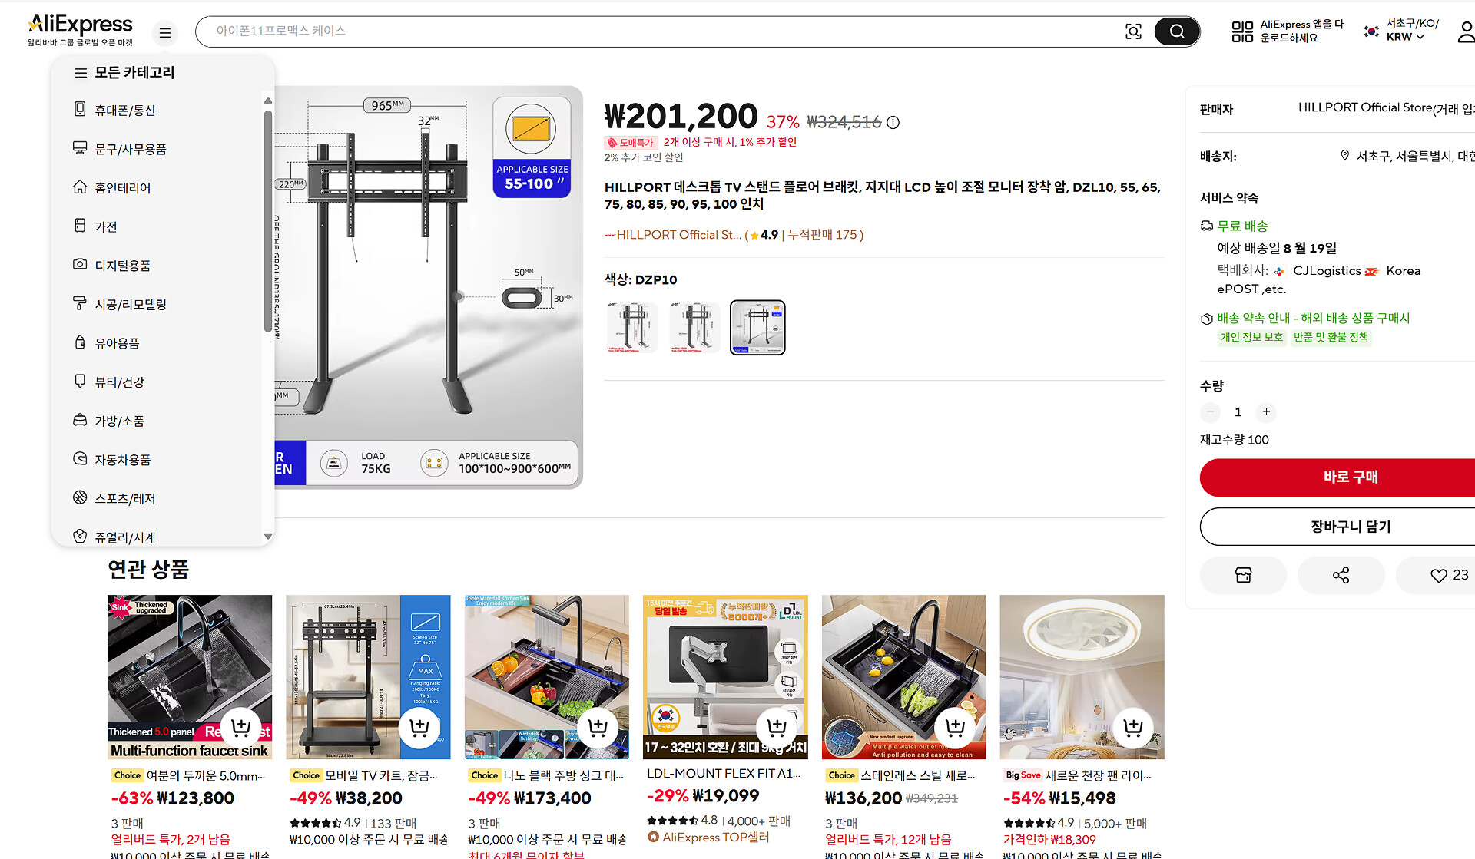Click the QR code app download icon

click(1241, 31)
